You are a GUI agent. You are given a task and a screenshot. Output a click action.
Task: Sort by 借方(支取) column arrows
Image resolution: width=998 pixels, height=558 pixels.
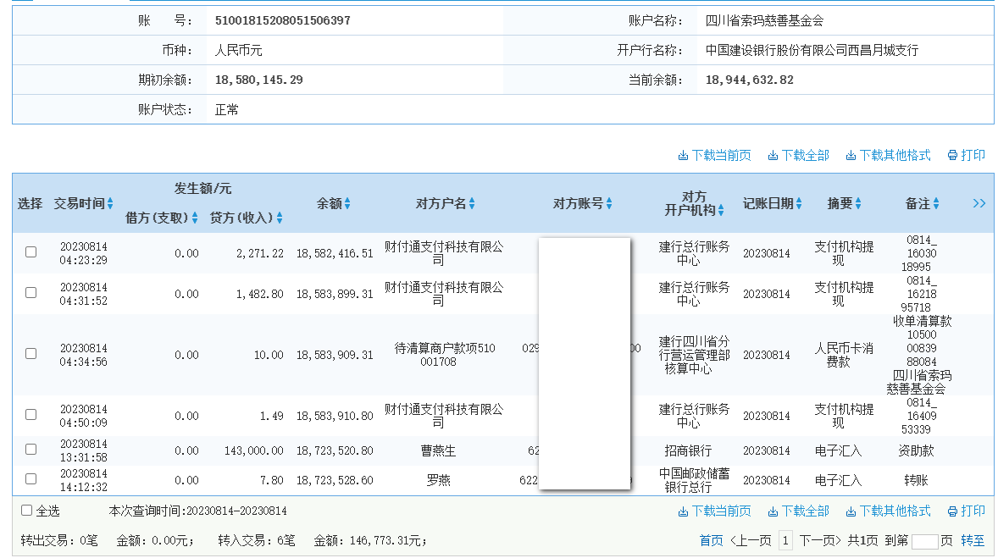point(195,218)
